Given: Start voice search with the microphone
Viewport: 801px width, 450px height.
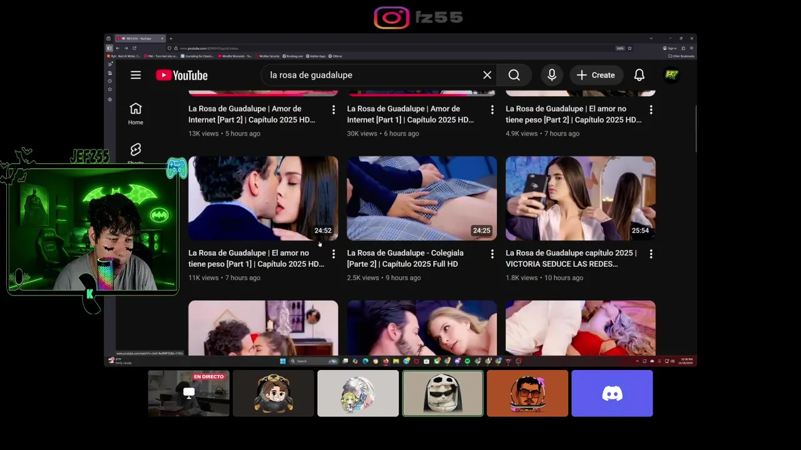Looking at the screenshot, I should [x=551, y=75].
